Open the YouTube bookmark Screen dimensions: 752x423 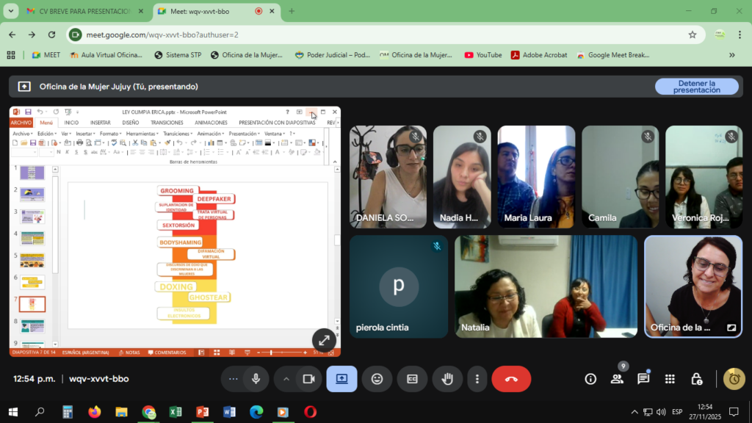pyautogui.click(x=483, y=54)
